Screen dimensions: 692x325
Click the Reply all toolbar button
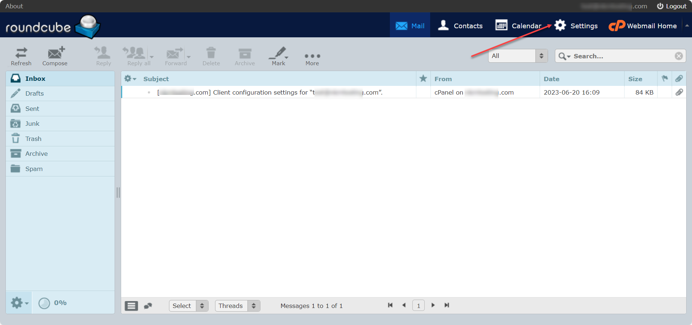[x=136, y=57]
